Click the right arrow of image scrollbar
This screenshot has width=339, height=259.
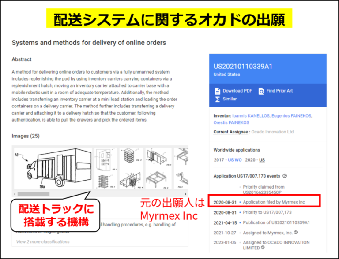tap(185, 194)
